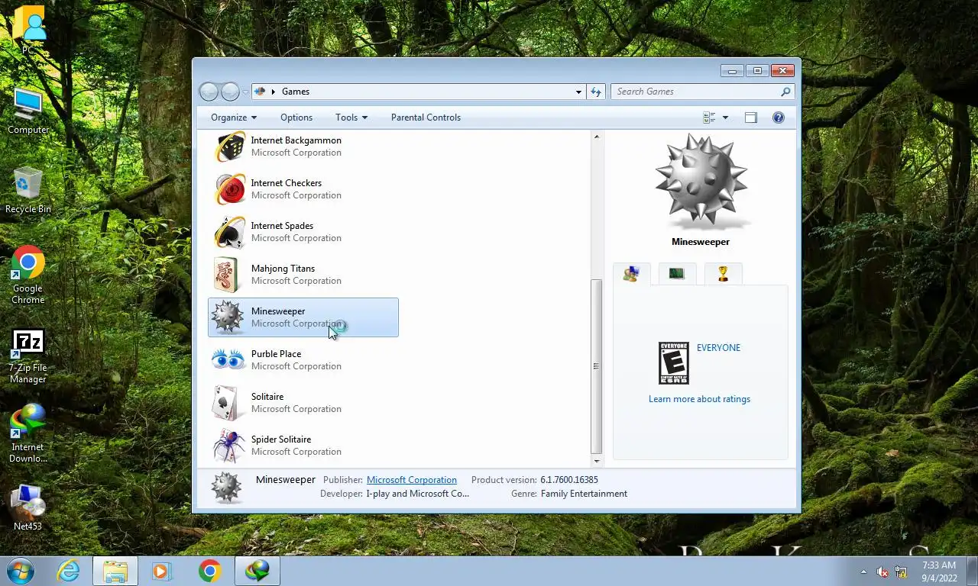Select the Net453 desktop icon

(28, 507)
